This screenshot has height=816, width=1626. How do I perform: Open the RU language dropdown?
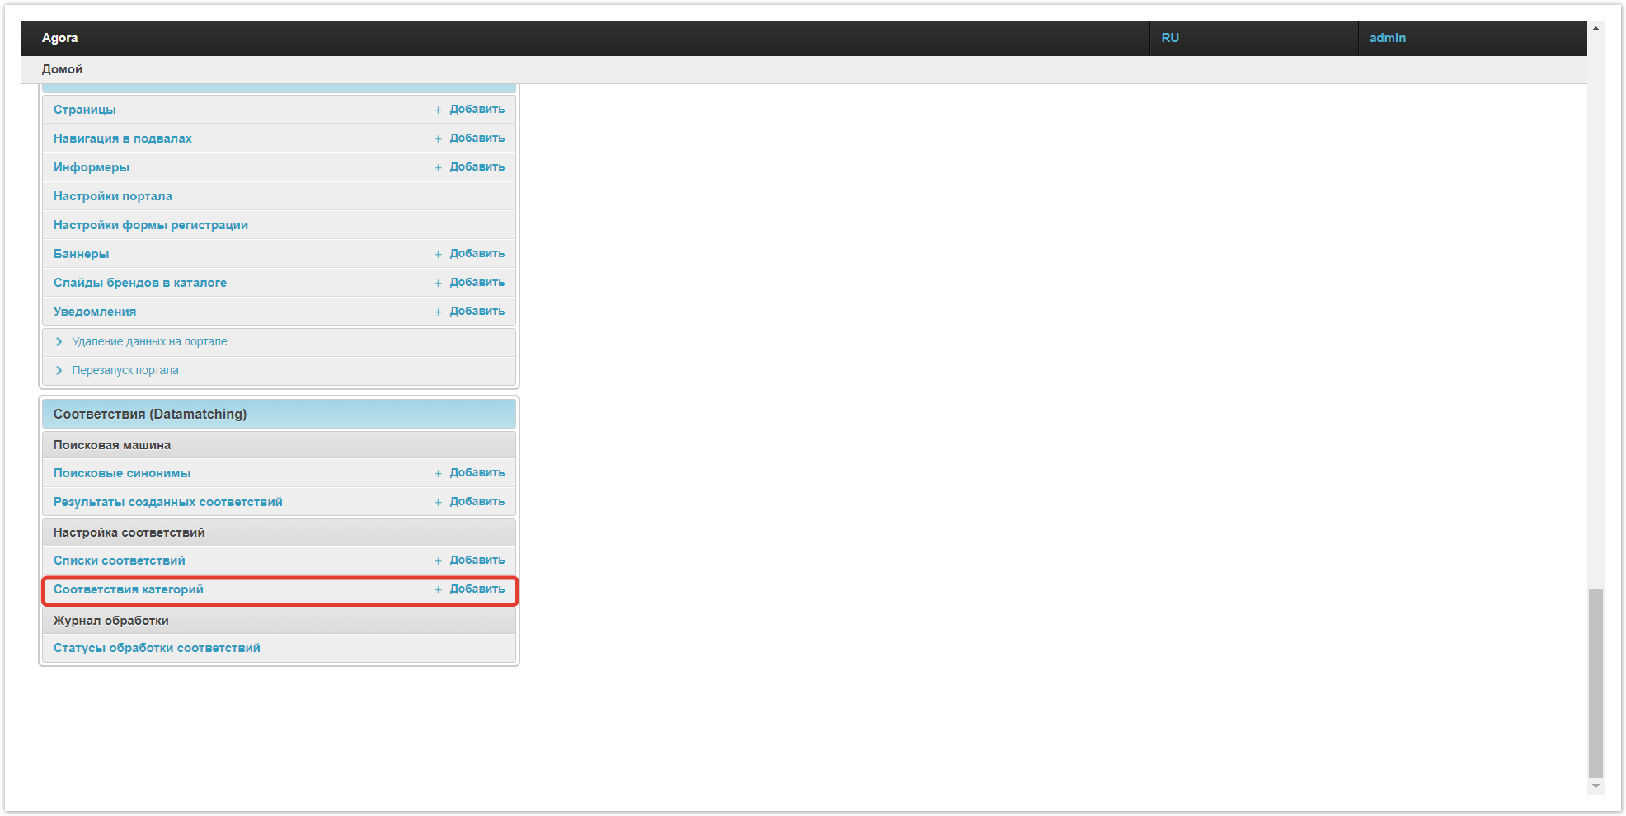[x=1170, y=38]
